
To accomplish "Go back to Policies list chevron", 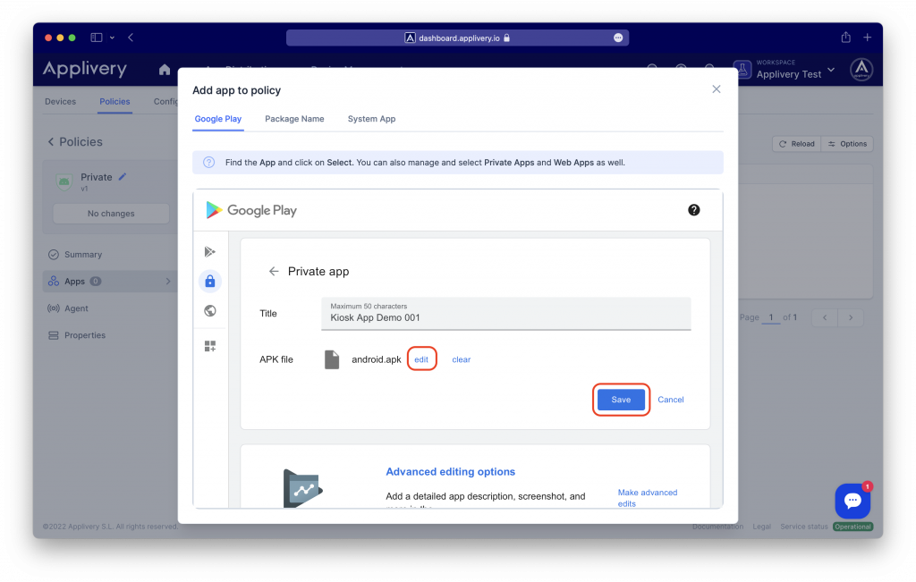I will pos(51,142).
